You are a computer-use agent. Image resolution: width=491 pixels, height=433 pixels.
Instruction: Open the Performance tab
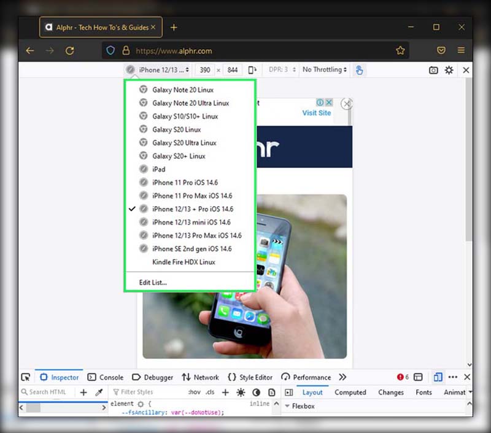pyautogui.click(x=306, y=377)
